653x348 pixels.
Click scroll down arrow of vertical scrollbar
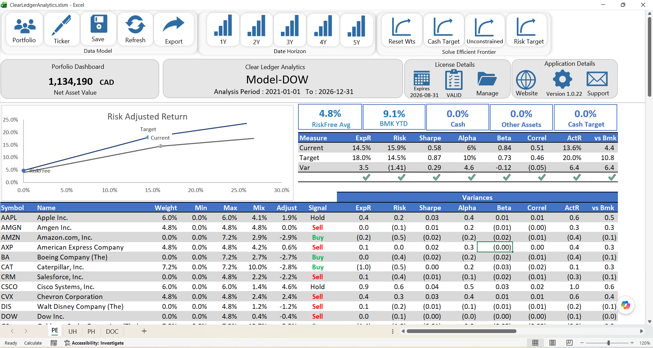(650, 321)
